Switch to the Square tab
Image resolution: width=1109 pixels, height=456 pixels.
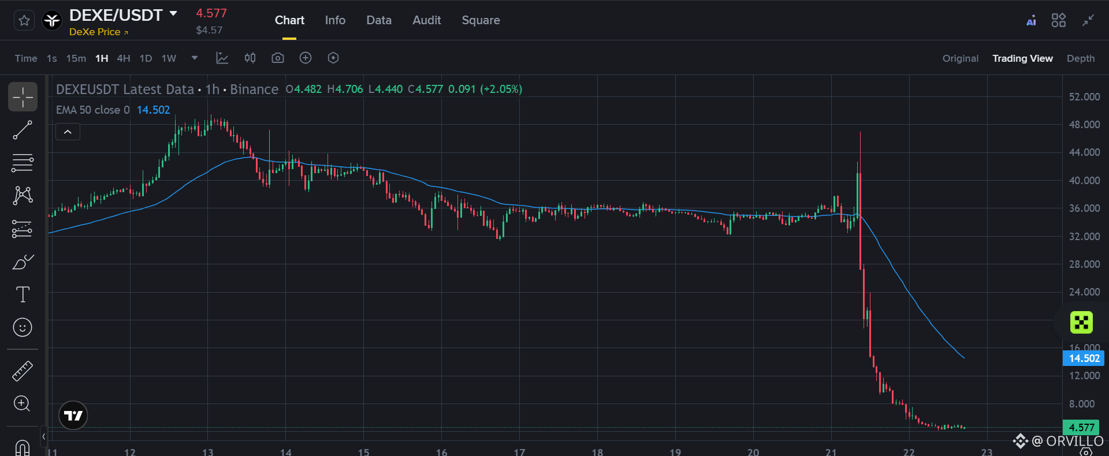(x=481, y=20)
